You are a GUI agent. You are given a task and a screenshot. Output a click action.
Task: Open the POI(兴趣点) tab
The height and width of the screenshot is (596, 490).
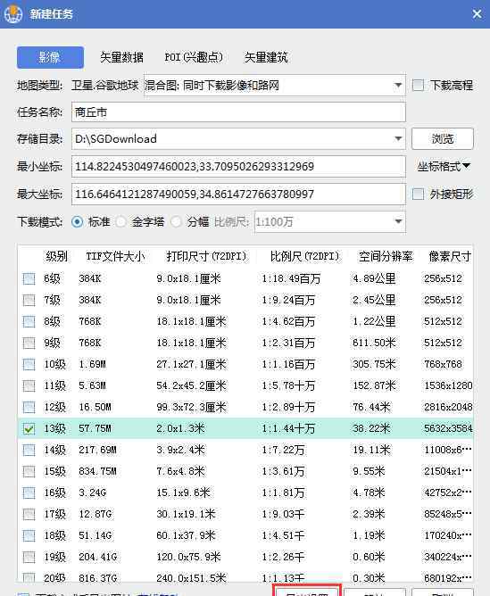tap(194, 57)
